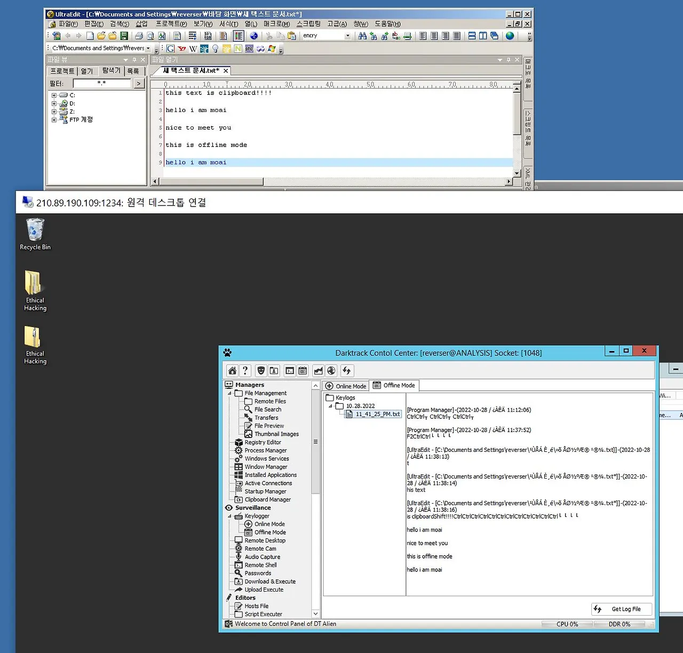
Task: Click the Yahoo icon in UltraEdit toolbar
Action: (182, 49)
